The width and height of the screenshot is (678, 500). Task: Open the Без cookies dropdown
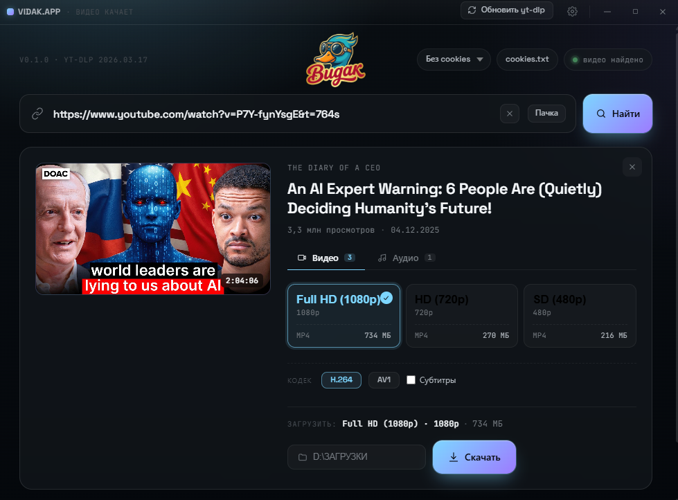click(454, 60)
